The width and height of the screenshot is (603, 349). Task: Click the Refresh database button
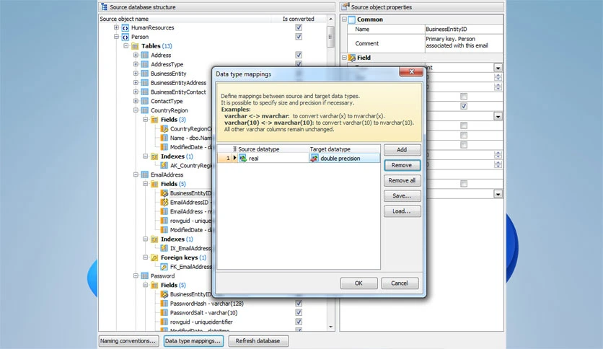(258, 341)
